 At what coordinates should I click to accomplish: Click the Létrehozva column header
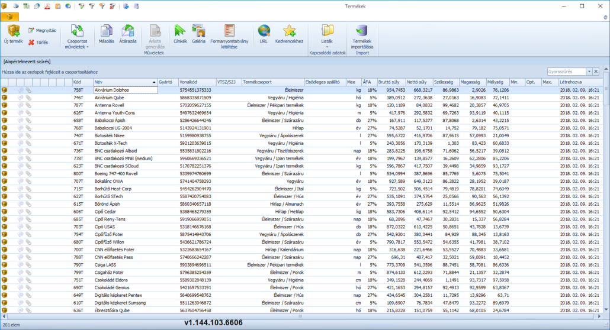pos(580,82)
